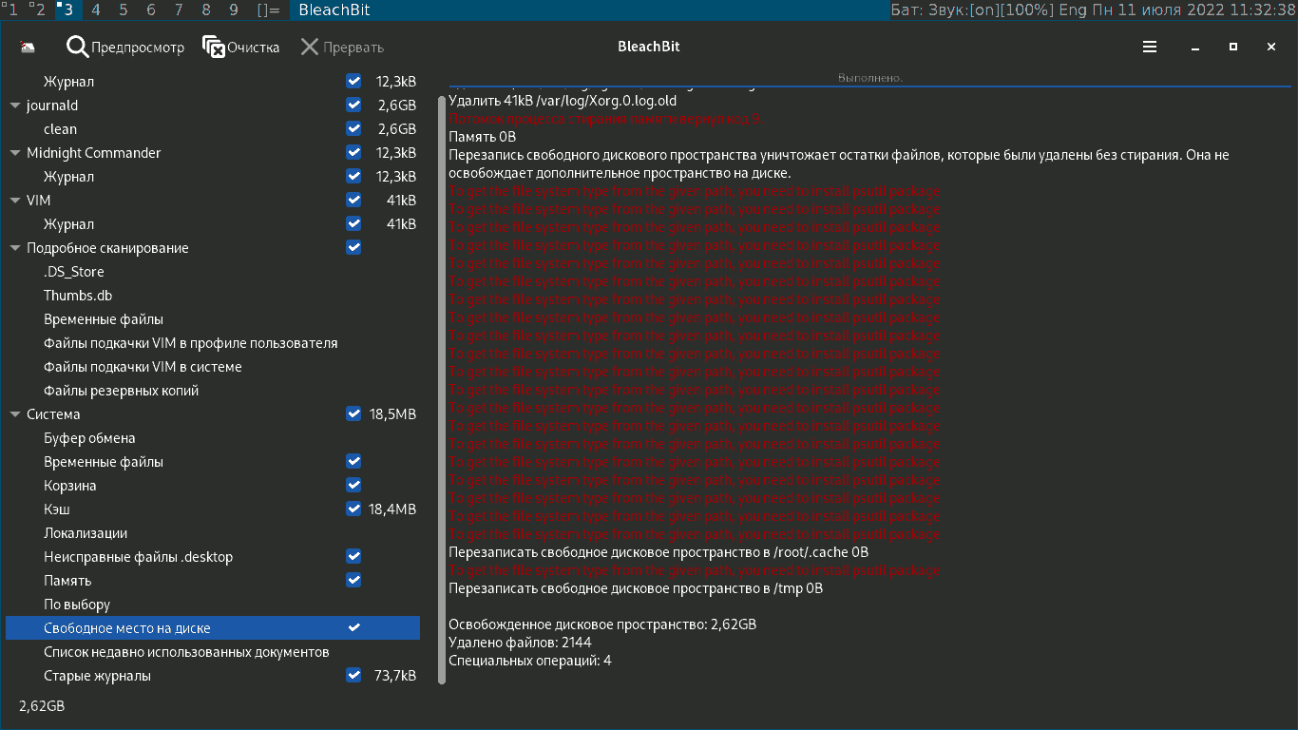Toggle the Система group checkbox
Image resolution: width=1298 pixels, height=730 pixels.
click(x=353, y=413)
